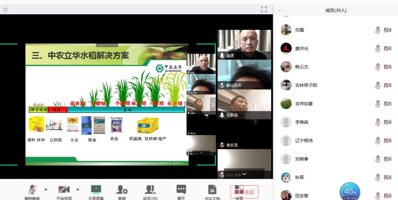Screen dimensions: 398x200
Task: Click the muted mic icon on 鞍山百禾 tile
Action: click(222, 85)
